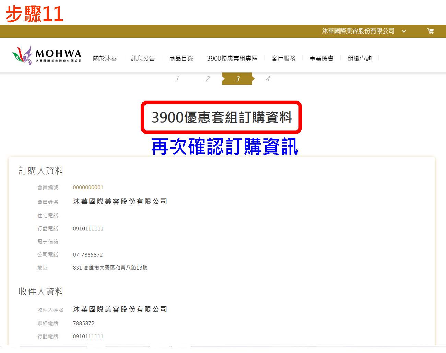Select step 2 in the progress indicator

point(207,79)
